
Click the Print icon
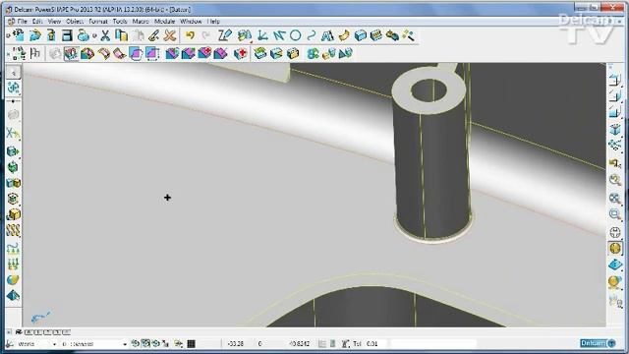point(83,35)
